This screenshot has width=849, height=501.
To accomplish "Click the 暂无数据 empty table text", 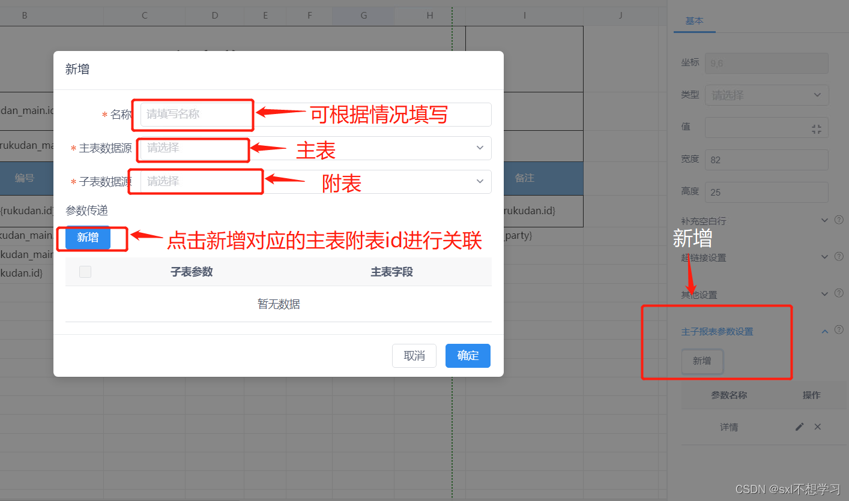I will (x=279, y=304).
